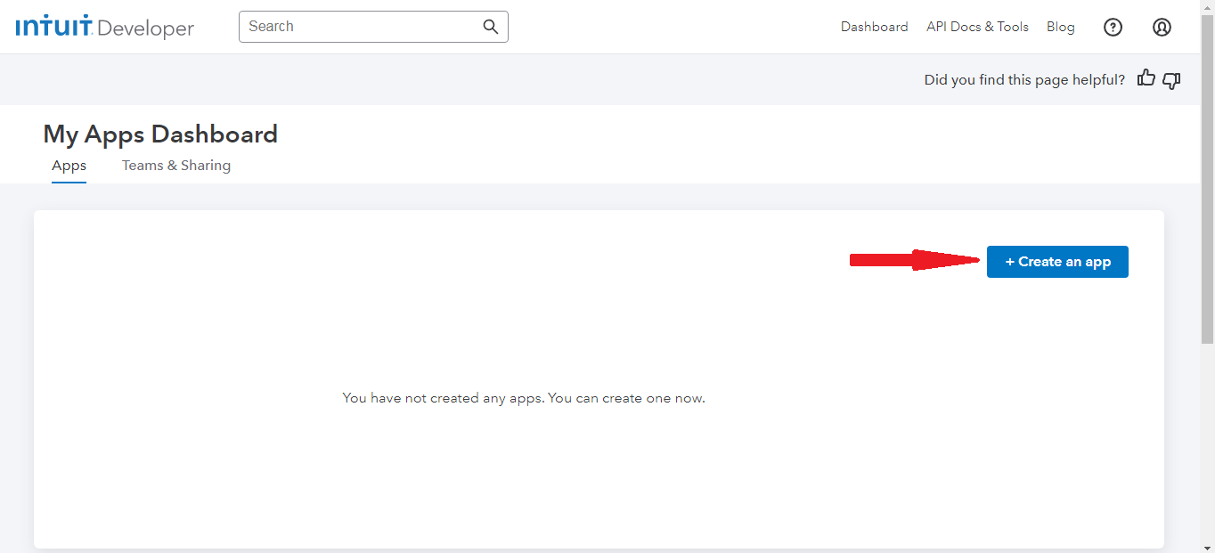Screen dimensions: 1215x553
Task: Click the magnifying glass search icon
Action: coord(490,27)
